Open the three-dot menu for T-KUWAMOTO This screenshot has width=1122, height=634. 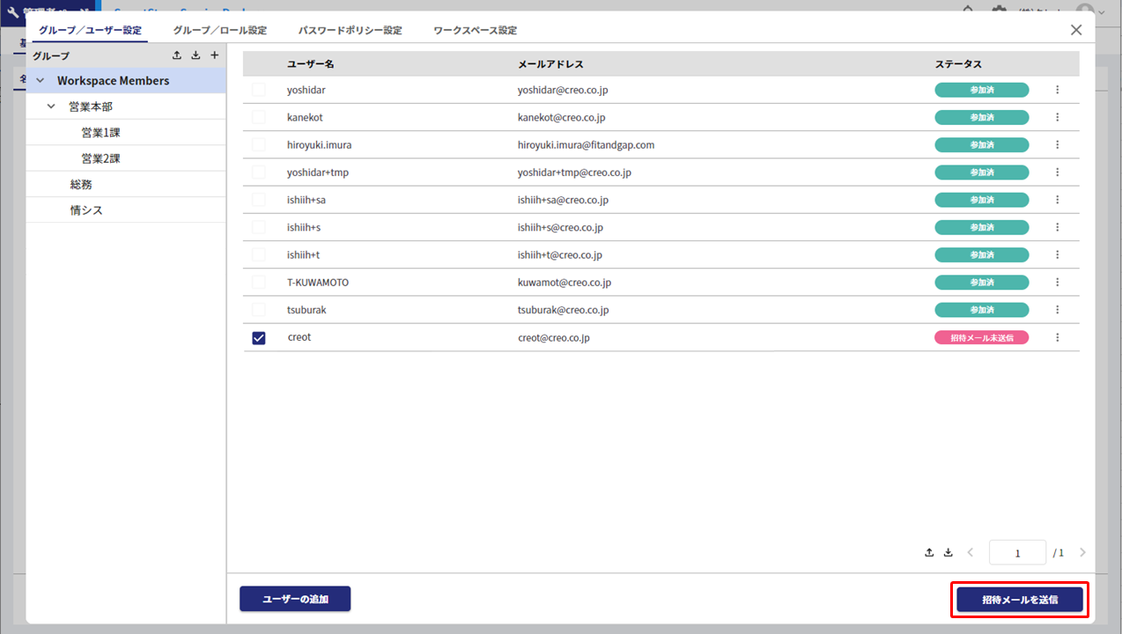tap(1058, 283)
